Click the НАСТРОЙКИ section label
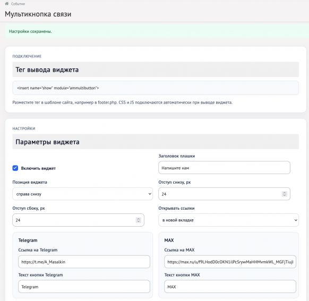This screenshot has height=301, width=309. (x=24, y=128)
